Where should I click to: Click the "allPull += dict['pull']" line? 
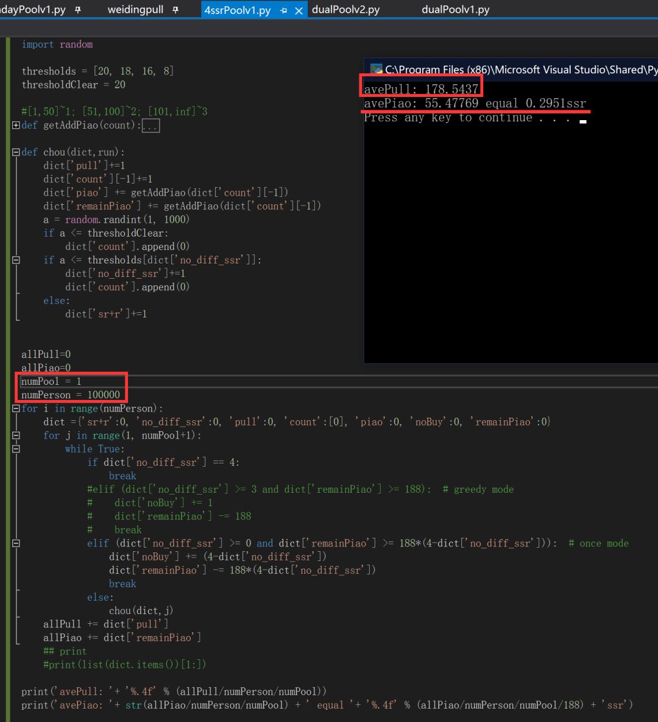(106, 624)
